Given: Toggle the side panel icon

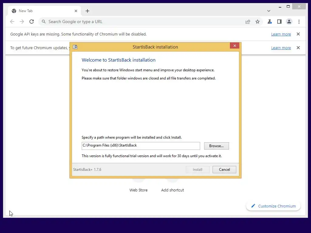Looking at the screenshot, I should pos(279,22).
